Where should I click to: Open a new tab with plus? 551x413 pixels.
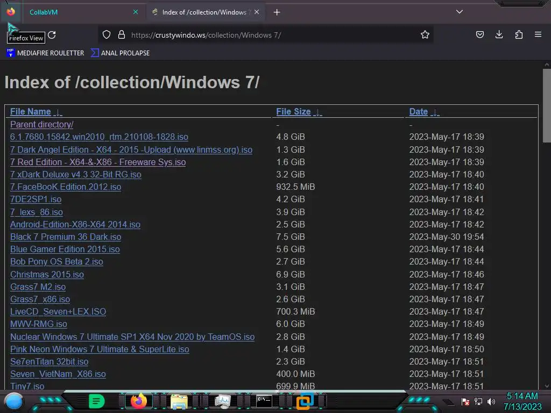(277, 12)
